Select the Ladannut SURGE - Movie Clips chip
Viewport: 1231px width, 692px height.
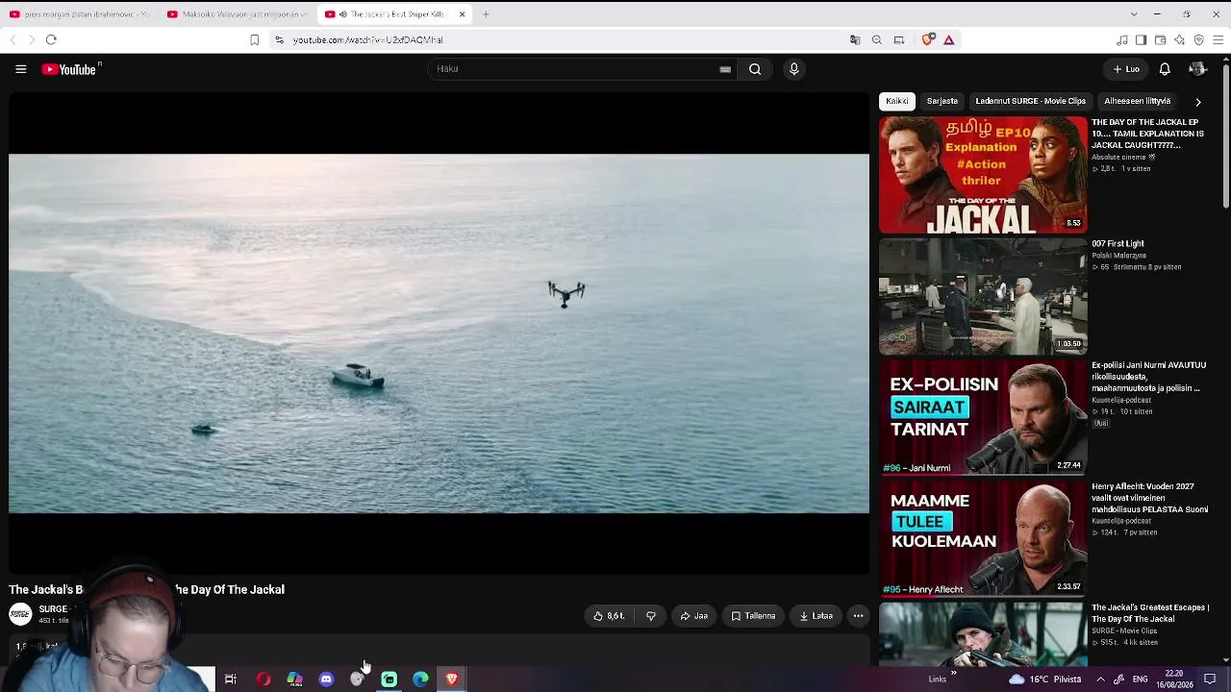[1030, 101]
